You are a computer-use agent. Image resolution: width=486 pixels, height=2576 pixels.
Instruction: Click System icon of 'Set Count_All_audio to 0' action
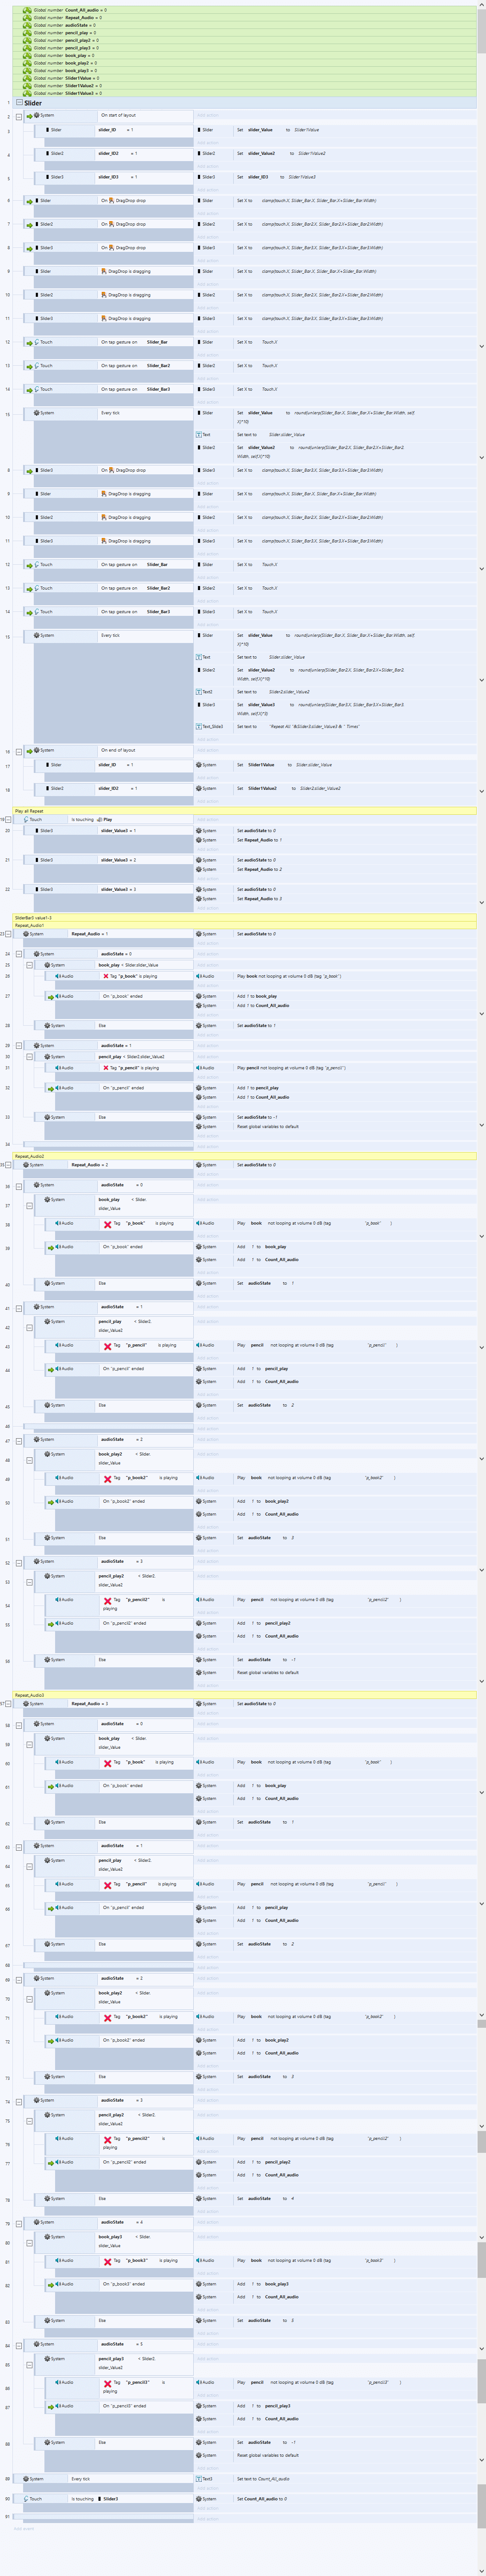point(199,2498)
